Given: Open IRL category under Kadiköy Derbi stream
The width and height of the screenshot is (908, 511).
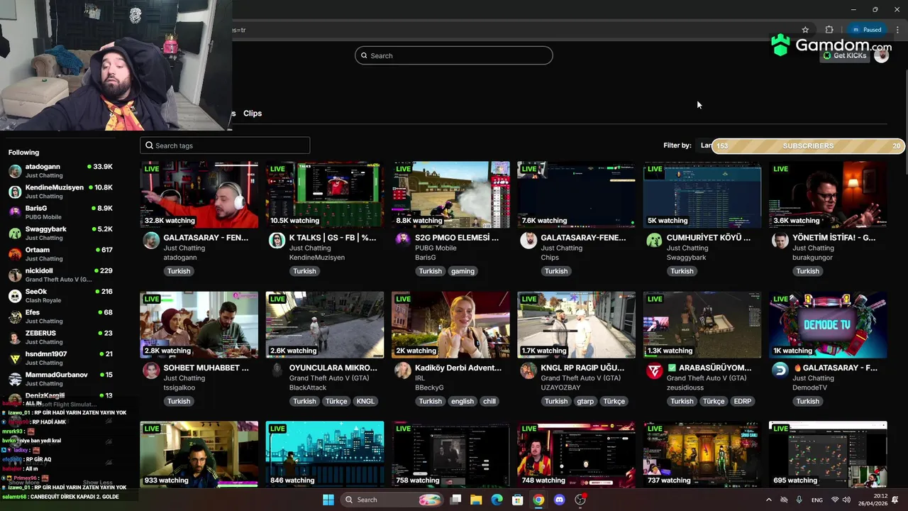Looking at the screenshot, I should pyautogui.click(x=420, y=378).
